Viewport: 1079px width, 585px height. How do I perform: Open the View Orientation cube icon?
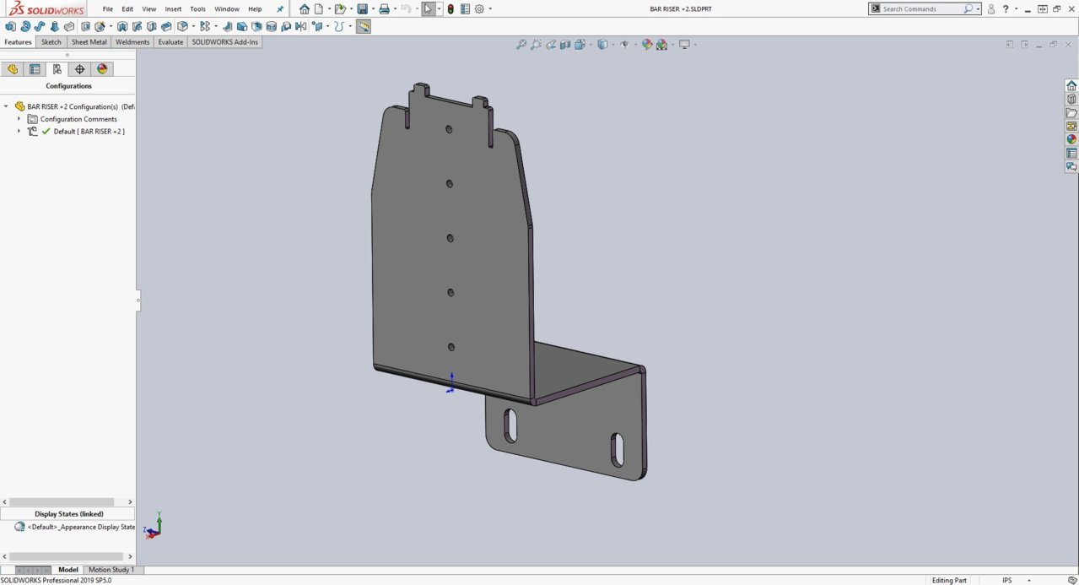580,45
